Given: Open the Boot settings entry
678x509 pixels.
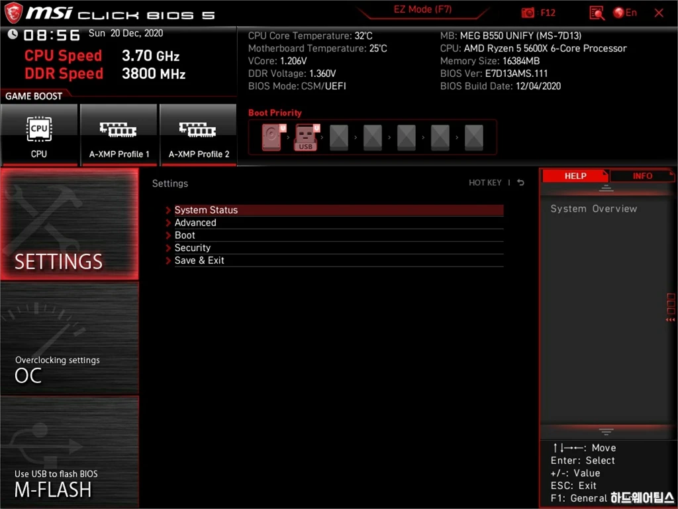Looking at the screenshot, I should [x=338, y=235].
